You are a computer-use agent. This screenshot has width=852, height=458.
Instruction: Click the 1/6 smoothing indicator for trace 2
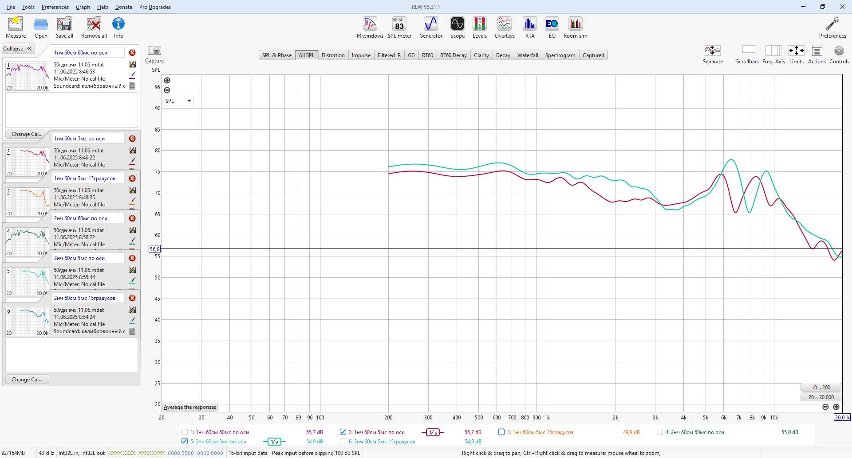click(433, 432)
